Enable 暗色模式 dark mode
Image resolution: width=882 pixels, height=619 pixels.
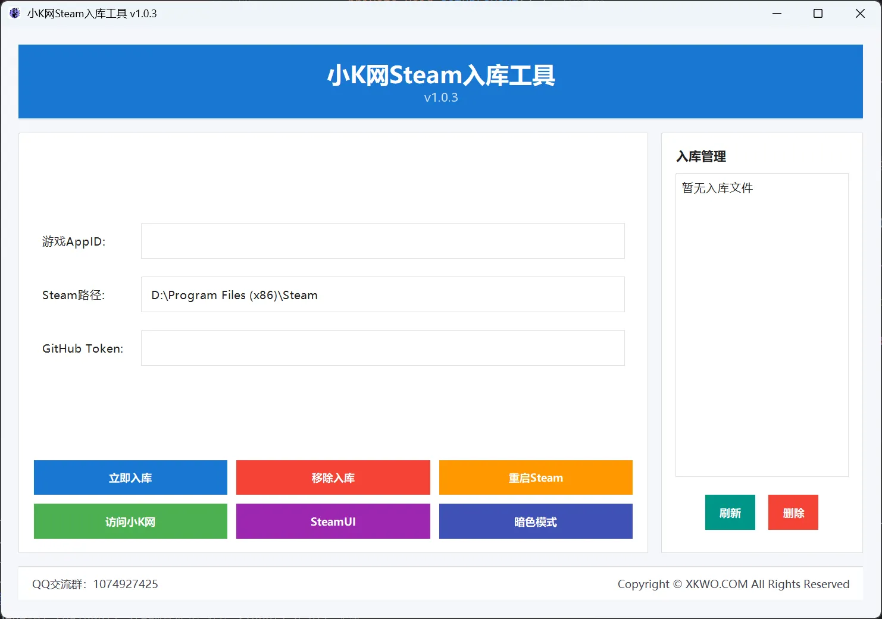pos(535,521)
